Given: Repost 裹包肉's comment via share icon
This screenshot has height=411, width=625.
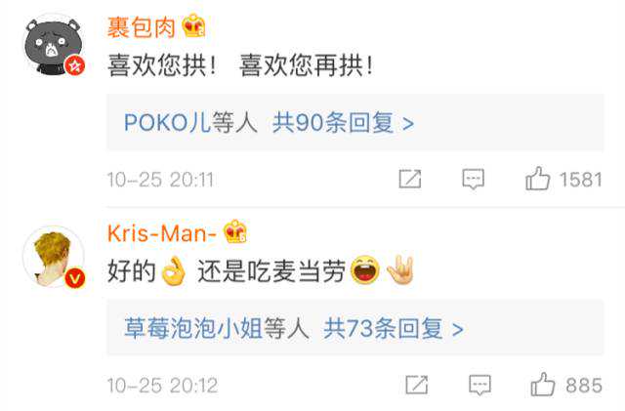Looking at the screenshot, I should tap(410, 179).
